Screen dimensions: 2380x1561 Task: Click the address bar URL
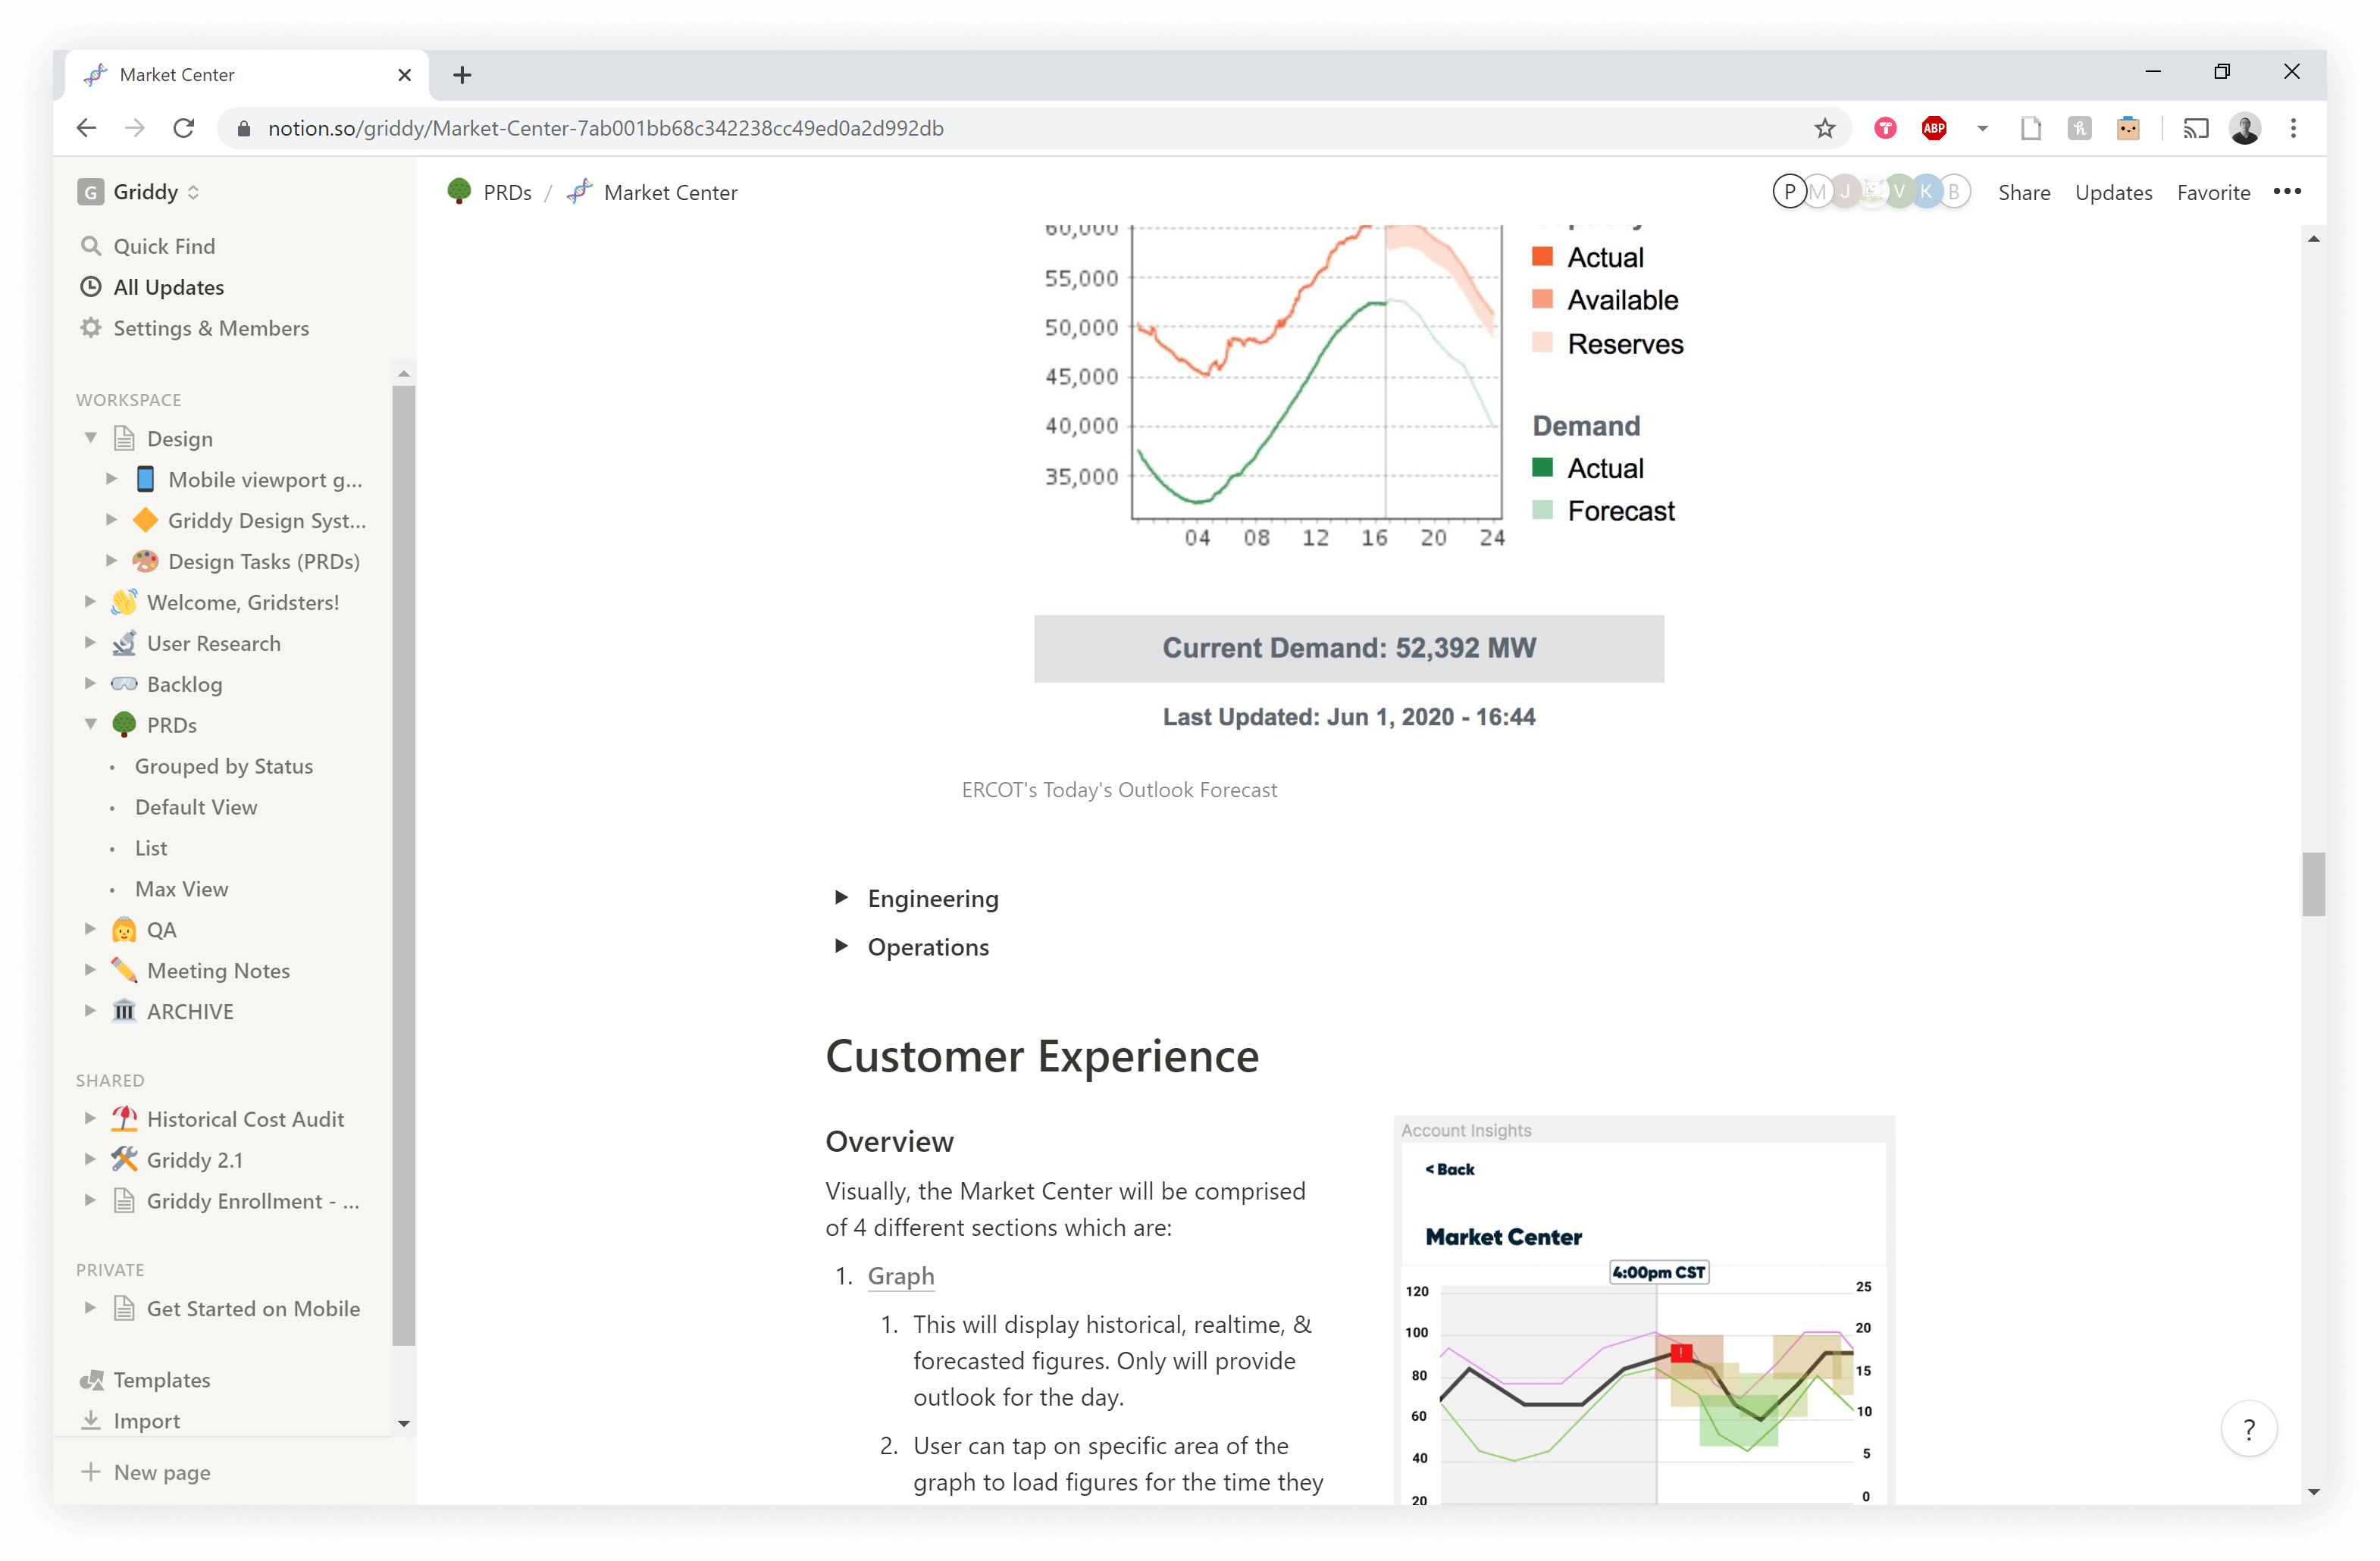tap(605, 128)
